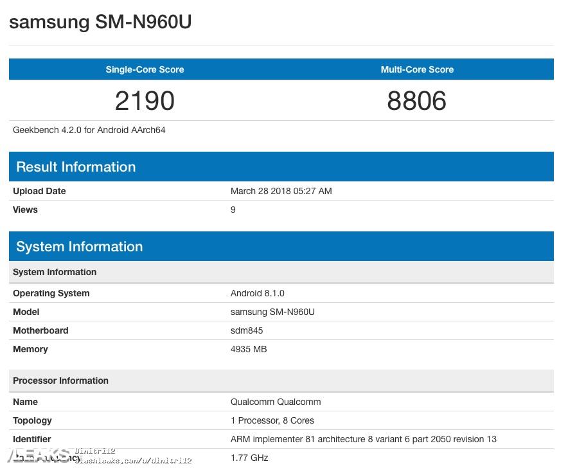Click the upload date March 28 2018 value
The width and height of the screenshot is (568, 475).
(x=281, y=191)
